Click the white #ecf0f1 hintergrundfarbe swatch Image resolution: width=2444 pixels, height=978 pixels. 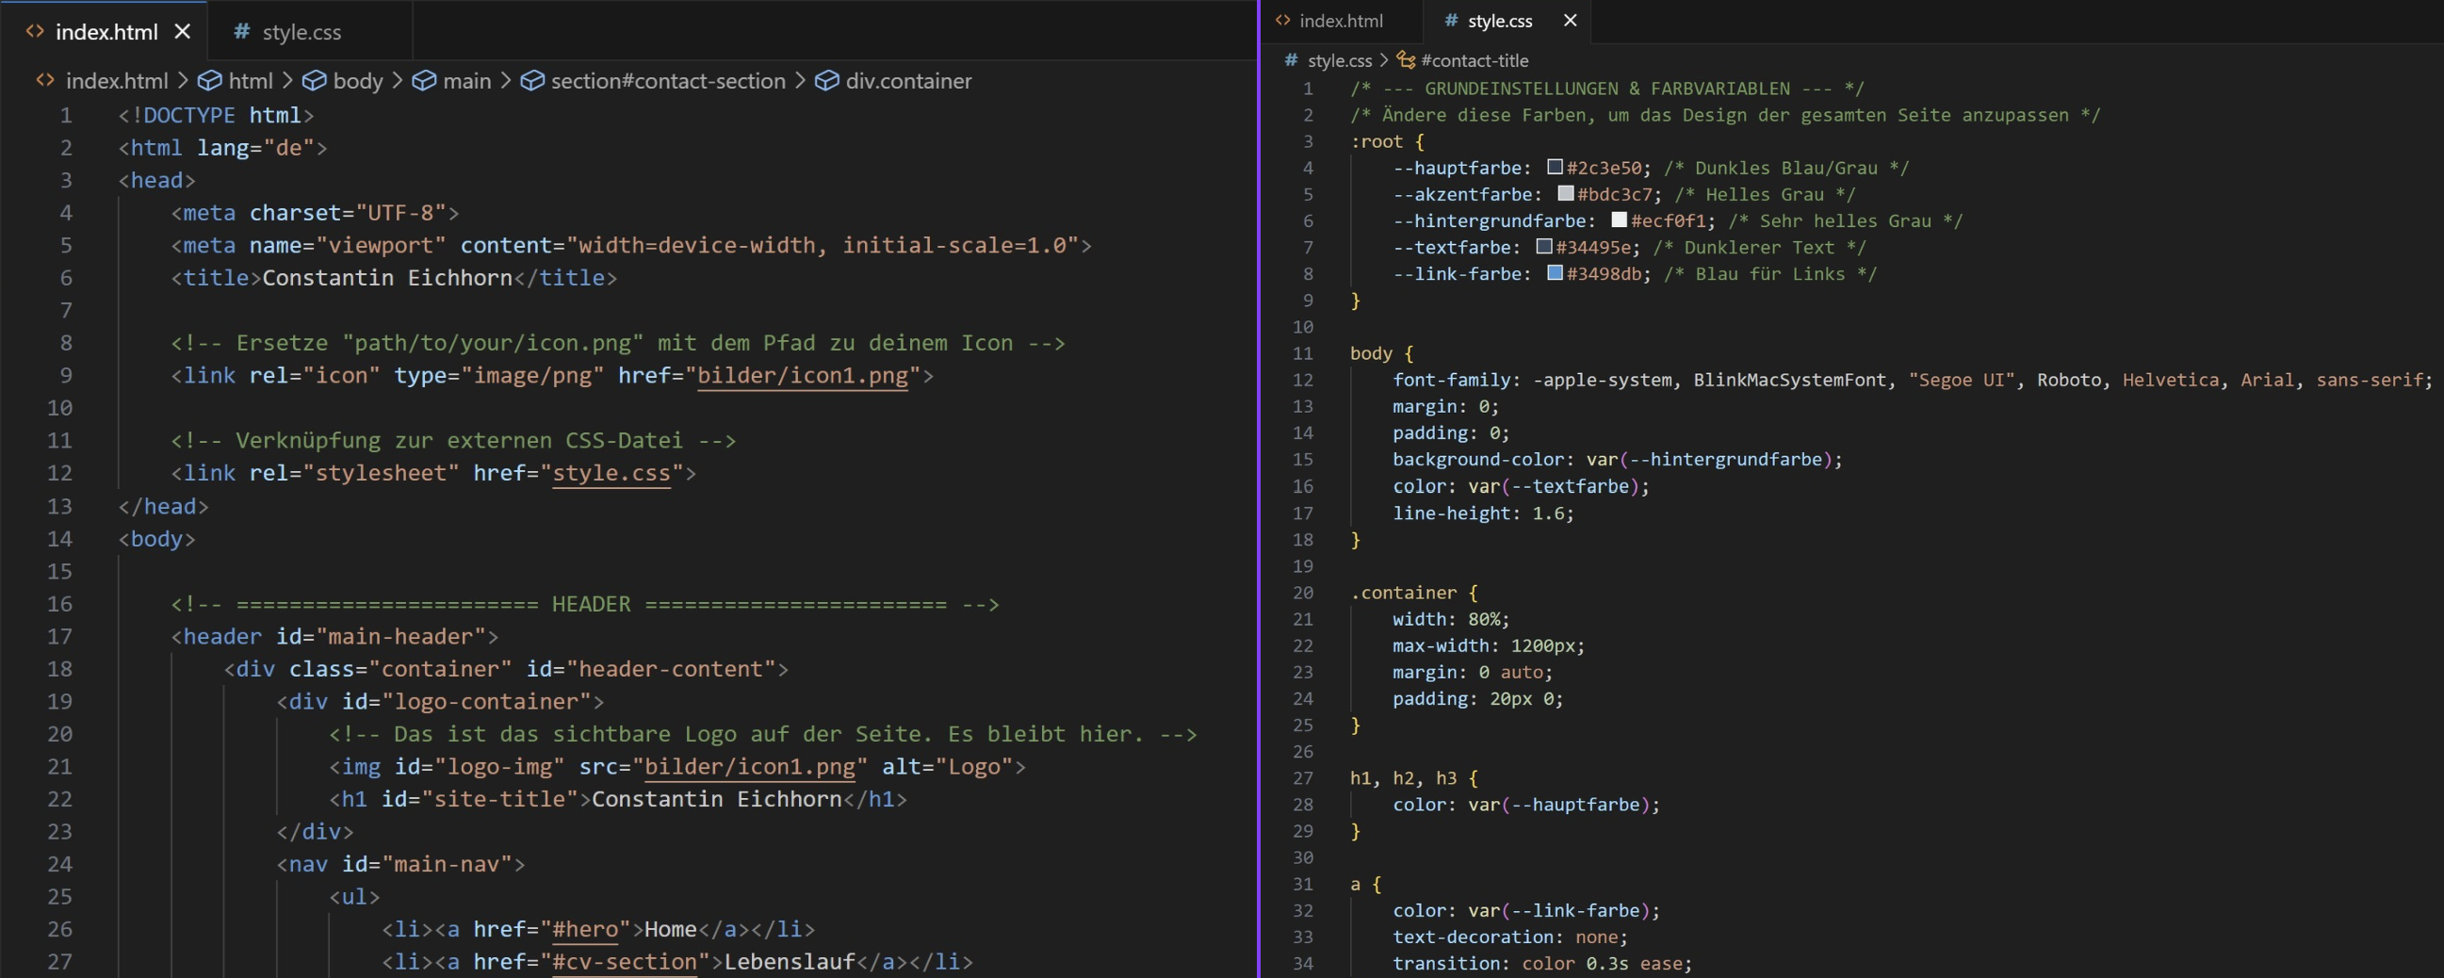tap(1619, 220)
